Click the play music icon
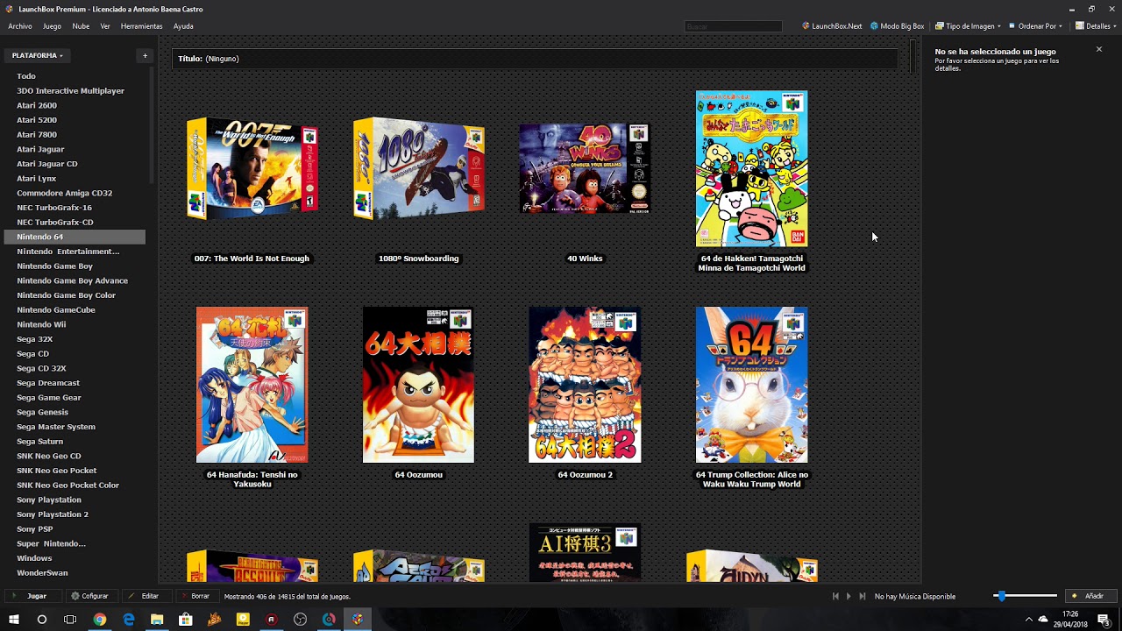Viewport: 1122px width, 631px height. point(849,596)
